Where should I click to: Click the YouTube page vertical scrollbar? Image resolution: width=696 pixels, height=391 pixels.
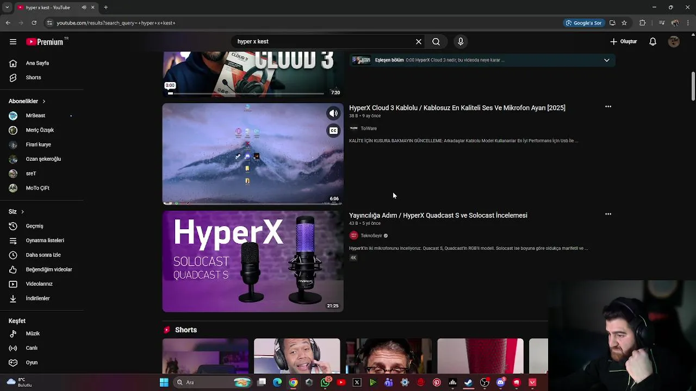coord(693,85)
